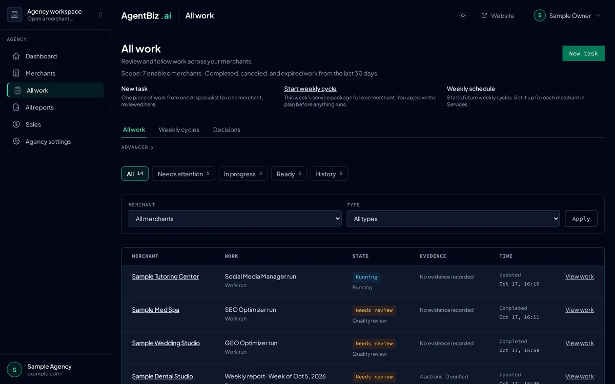Expand the Advanced section chevron
615x384 pixels.
[152, 147]
